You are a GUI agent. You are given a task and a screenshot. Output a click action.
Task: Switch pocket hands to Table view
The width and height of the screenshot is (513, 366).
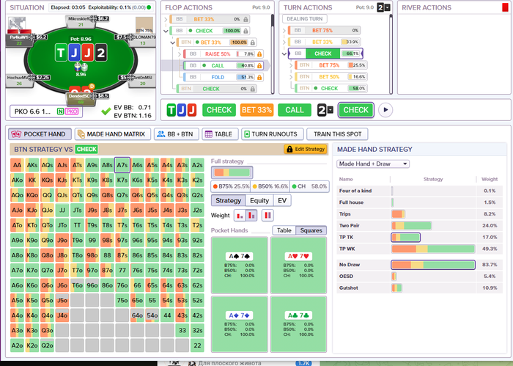tap(284, 230)
